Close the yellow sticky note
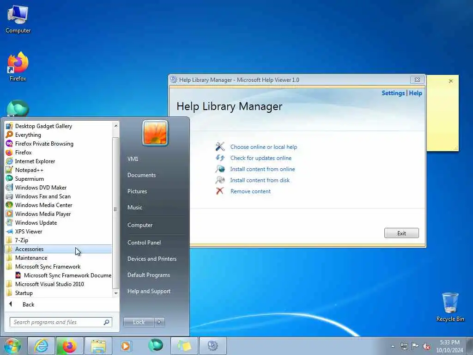Image resolution: width=473 pixels, height=355 pixels. click(x=451, y=81)
